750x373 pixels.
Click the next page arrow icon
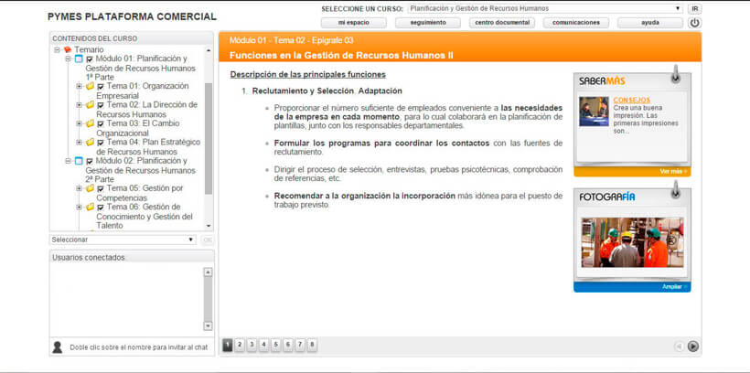pos(693,346)
